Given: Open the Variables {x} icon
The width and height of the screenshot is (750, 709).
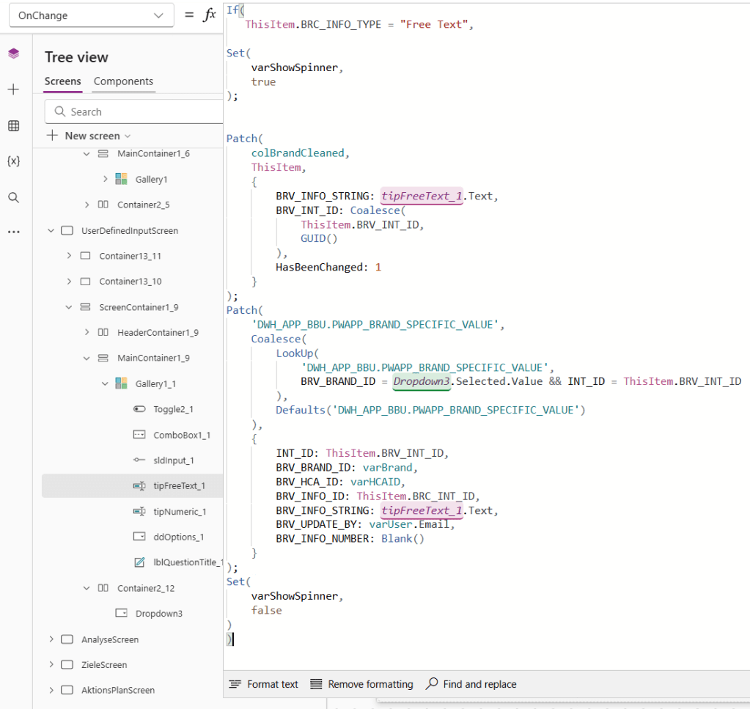Looking at the screenshot, I should (13, 161).
